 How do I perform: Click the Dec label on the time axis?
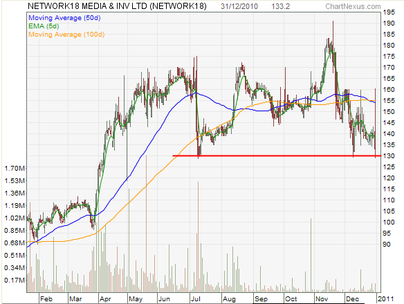(352, 299)
